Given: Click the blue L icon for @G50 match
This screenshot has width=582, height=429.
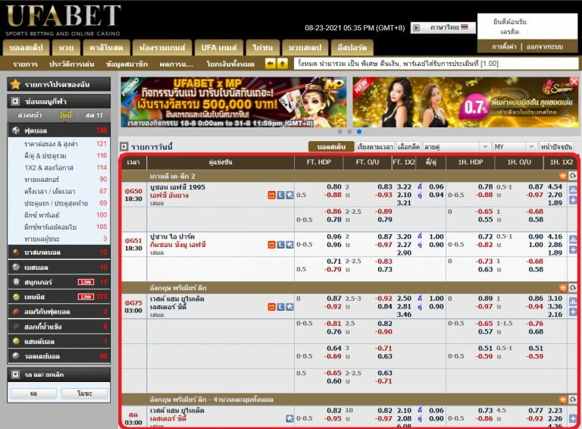Looking at the screenshot, I should pyautogui.click(x=280, y=195).
